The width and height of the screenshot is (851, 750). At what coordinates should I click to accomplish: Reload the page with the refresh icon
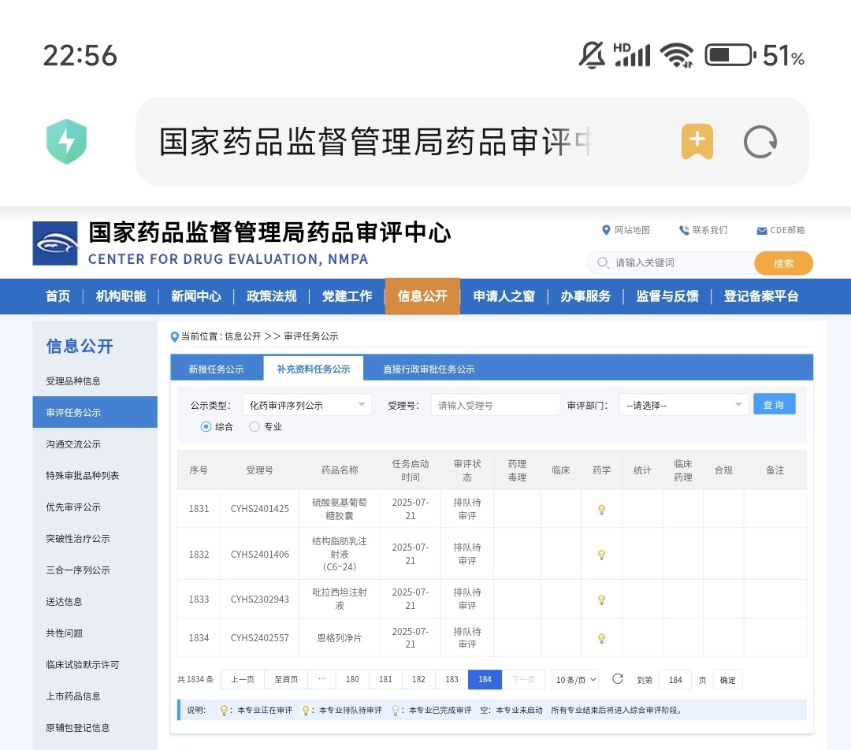760,142
